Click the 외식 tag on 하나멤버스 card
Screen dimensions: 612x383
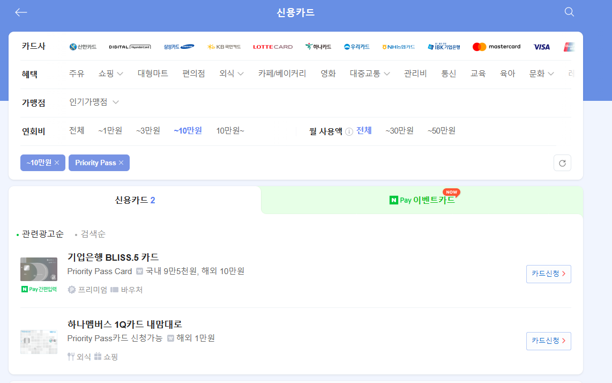[x=79, y=357]
